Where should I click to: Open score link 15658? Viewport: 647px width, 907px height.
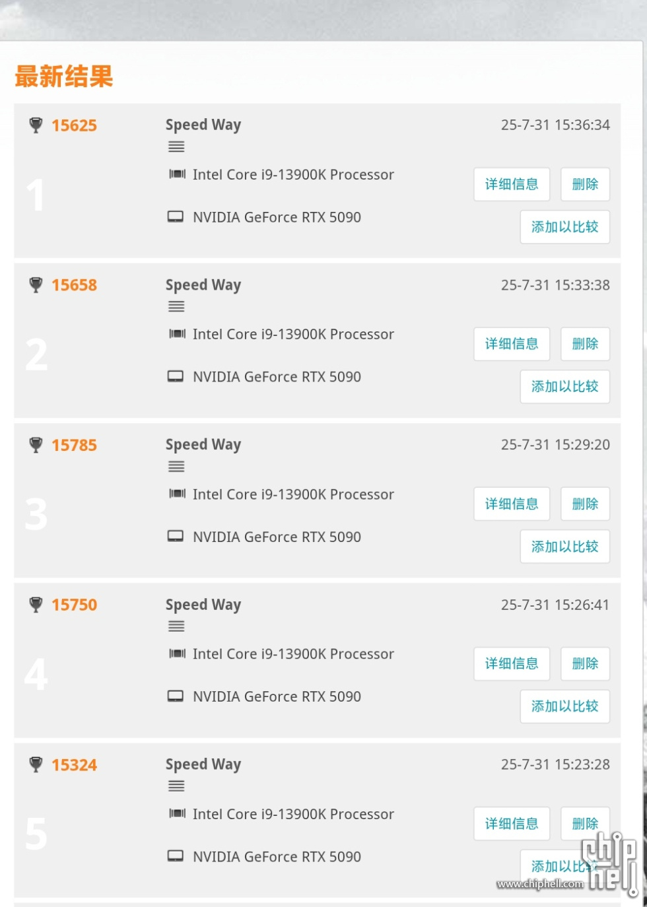[x=75, y=285]
